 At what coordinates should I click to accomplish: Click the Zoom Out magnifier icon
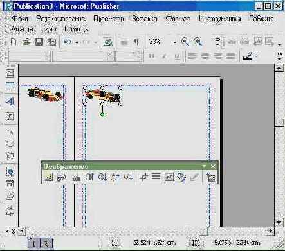point(185,42)
